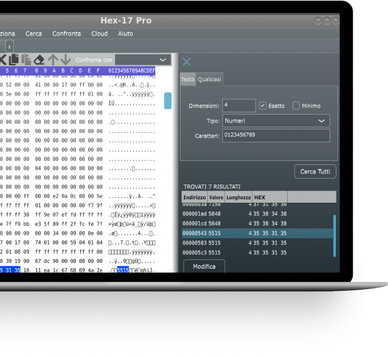The image size is (388, 358).
Task: Toggle the Esatto checkbox
Action: (x=262, y=106)
